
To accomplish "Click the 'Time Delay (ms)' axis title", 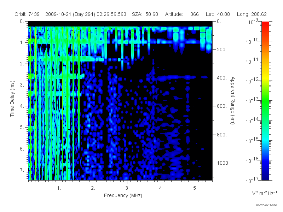I will tap(12, 99).
